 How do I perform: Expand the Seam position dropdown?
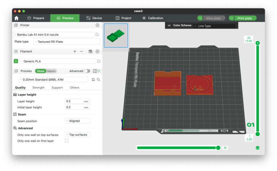click(78, 121)
